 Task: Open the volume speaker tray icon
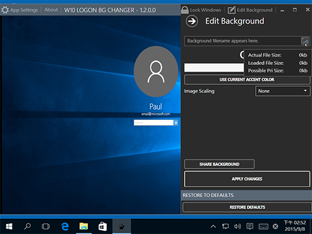(x=237, y=227)
